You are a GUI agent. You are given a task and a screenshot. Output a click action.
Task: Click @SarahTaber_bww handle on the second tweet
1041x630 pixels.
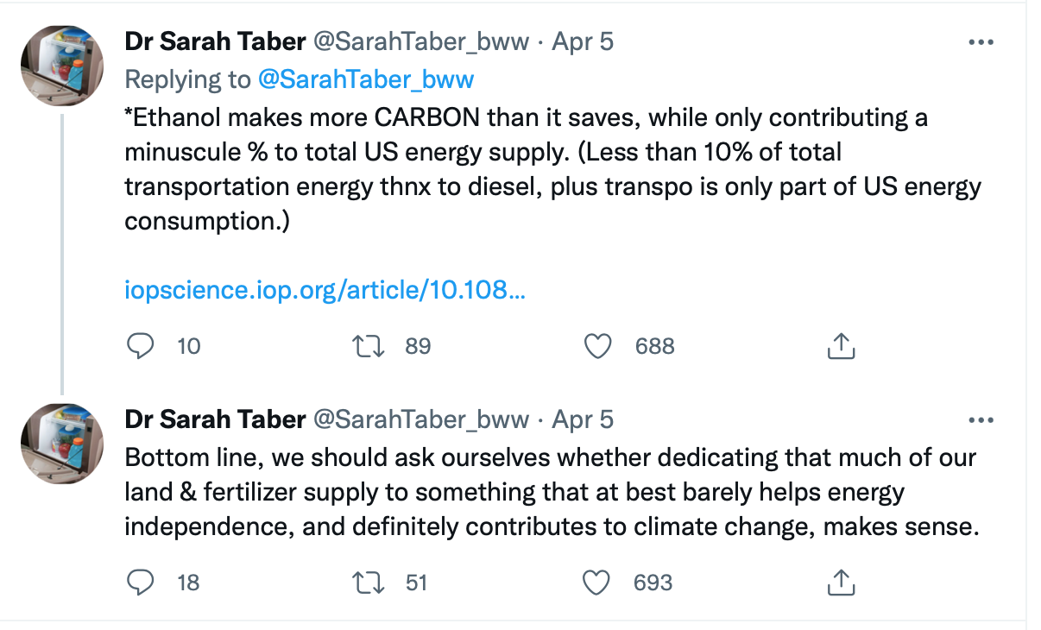(x=420, y=419)
